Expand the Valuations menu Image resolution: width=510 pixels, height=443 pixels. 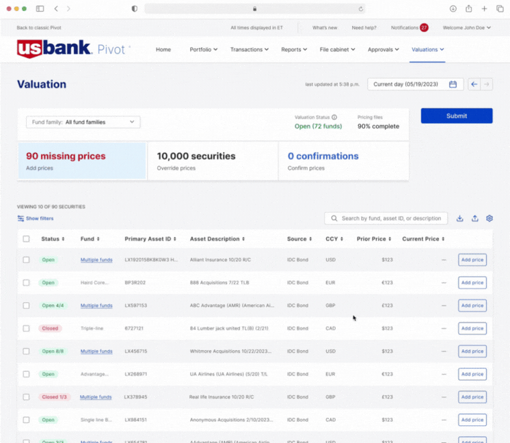pyautogui.click(x=428, y=49)
